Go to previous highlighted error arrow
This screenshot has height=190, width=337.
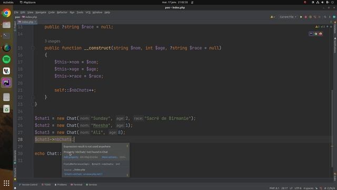click(x=328, y=27)
